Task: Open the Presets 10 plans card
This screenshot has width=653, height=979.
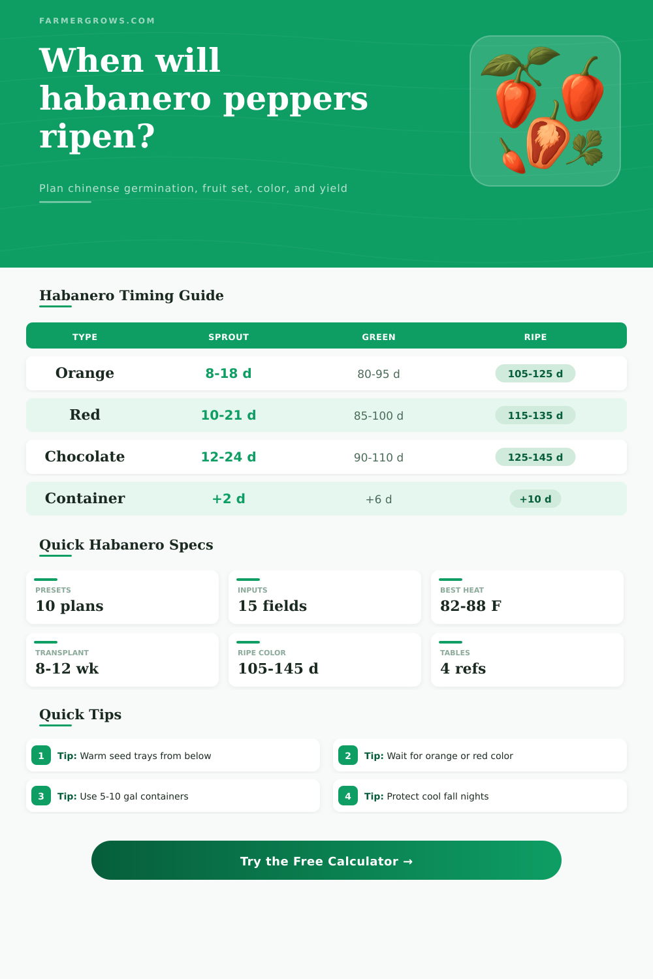Action: [x=122, y=597]
